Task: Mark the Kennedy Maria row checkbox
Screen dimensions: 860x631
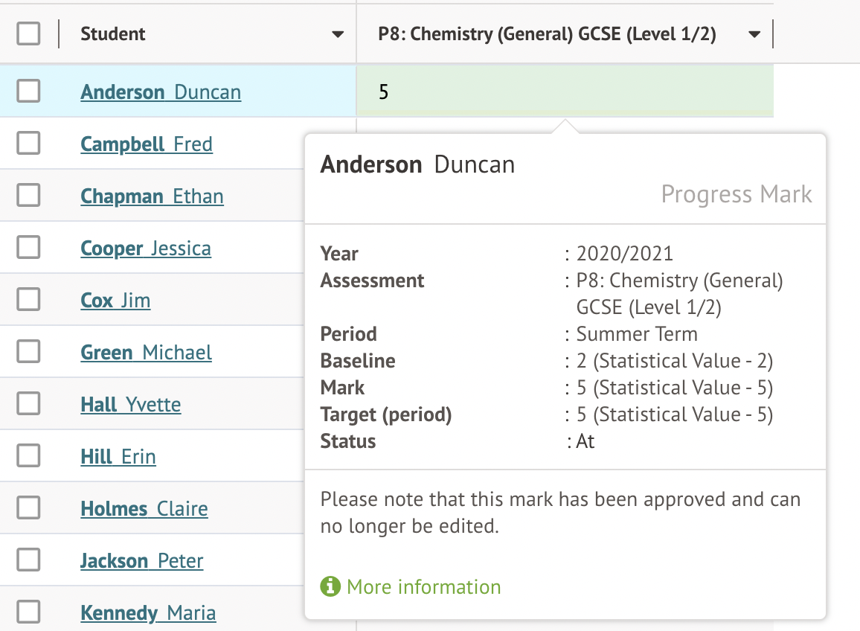Action: point(28,612)
